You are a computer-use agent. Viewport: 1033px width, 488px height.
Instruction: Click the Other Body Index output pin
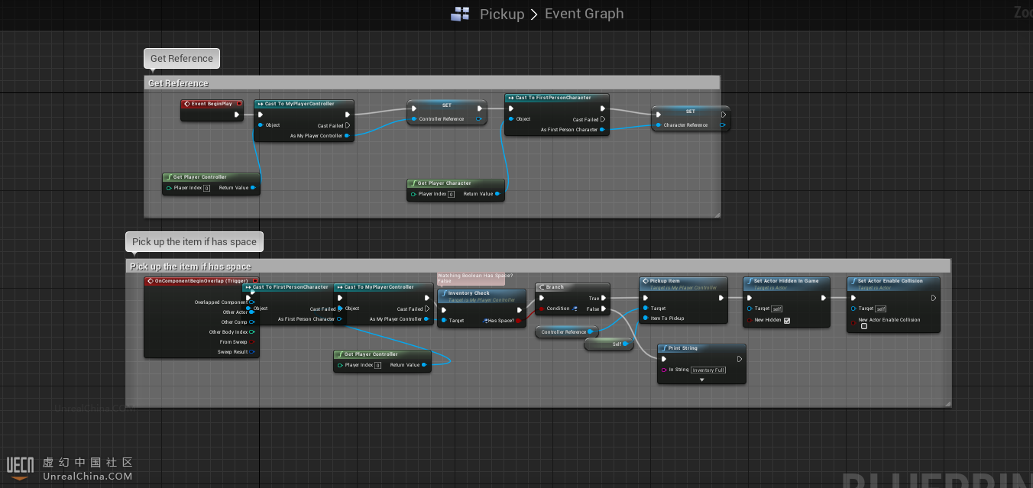252,332
